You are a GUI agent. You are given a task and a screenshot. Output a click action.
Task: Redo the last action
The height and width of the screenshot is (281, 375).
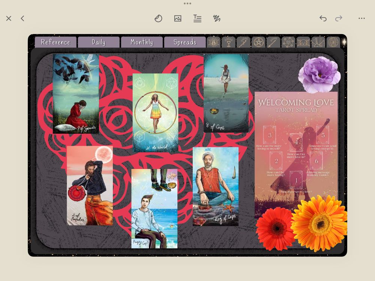(338, 18)
